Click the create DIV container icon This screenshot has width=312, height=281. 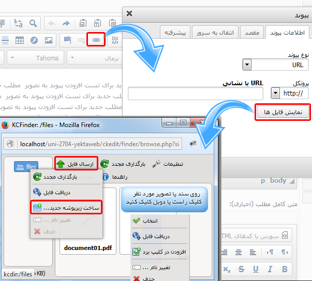pos(115,40)
